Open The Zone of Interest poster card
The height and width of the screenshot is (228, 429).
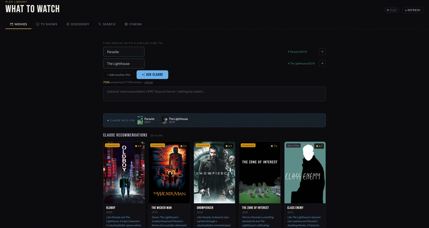click(260, 172)
